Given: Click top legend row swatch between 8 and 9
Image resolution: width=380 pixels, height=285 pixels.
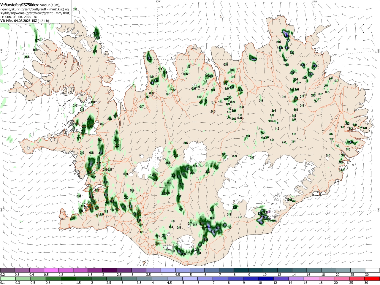Looking at the screenshot, I should coord(241,270).
